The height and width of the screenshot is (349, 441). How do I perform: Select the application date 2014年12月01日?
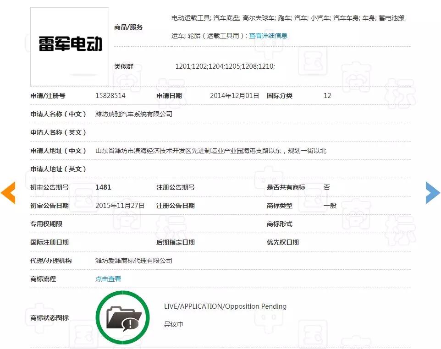[x=234, y=96]
